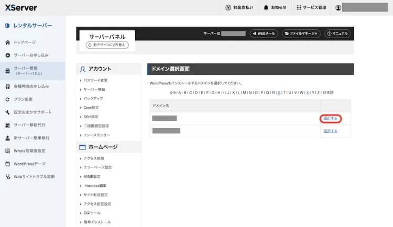Open プラン変更 in sidebar
This screenshot has height=227, width=393.
(23, 99)
